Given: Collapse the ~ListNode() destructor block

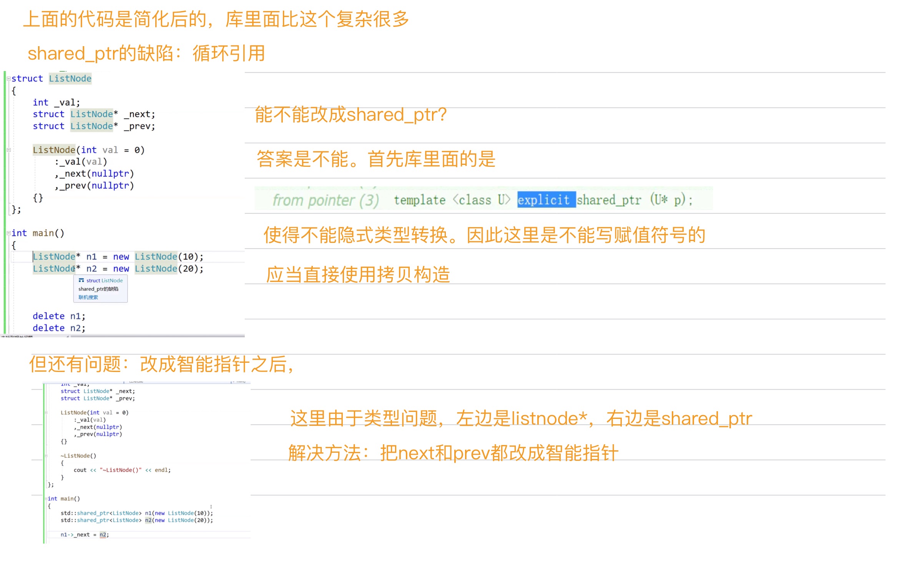Looking at the screenshot, I should point(46,456).
